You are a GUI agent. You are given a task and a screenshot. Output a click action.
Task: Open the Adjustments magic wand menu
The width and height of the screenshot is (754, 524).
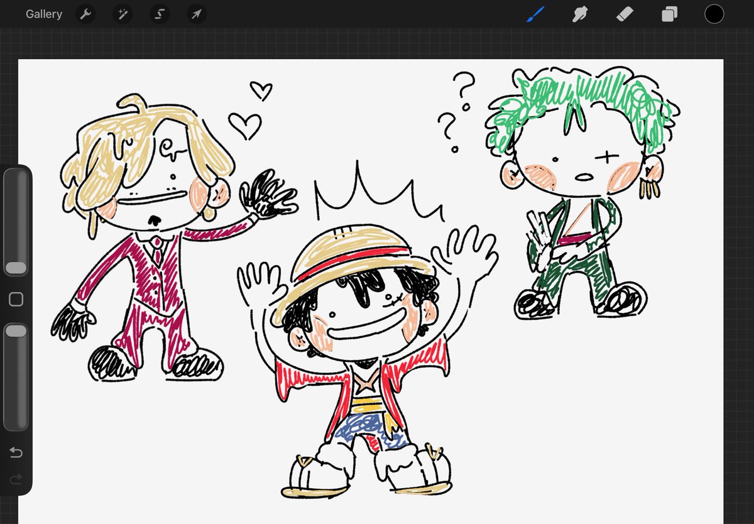(x=123, y=14)
